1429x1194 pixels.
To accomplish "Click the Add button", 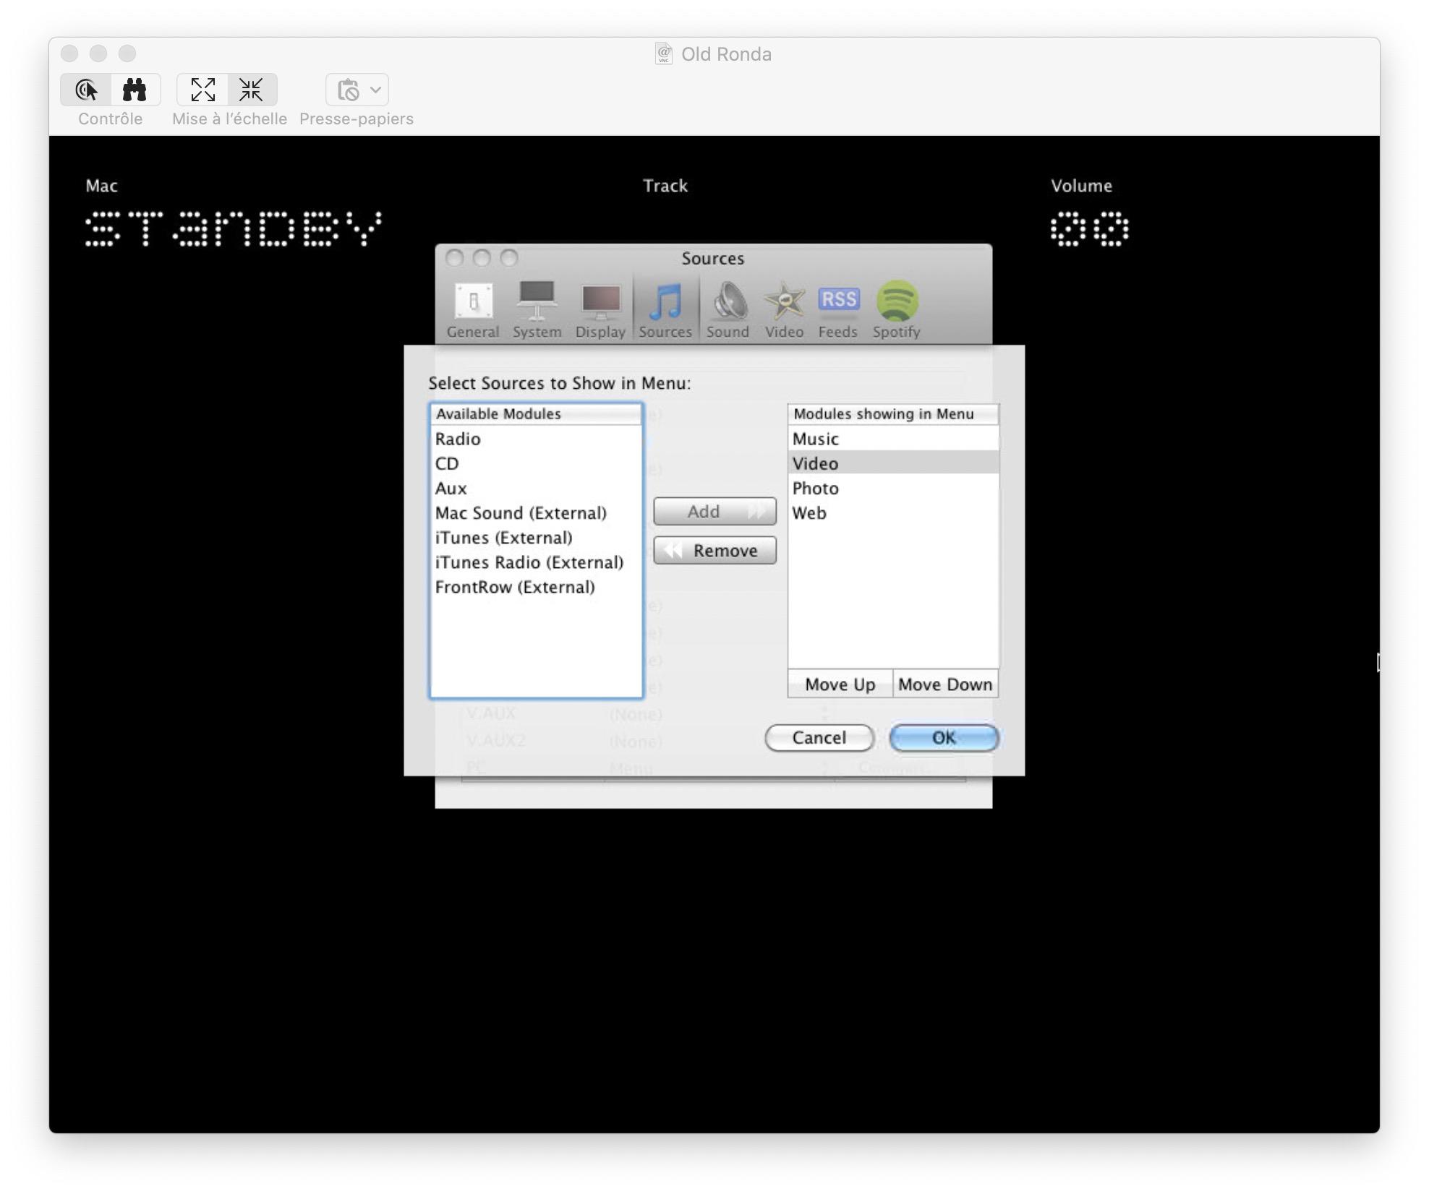I will [714, 511].
